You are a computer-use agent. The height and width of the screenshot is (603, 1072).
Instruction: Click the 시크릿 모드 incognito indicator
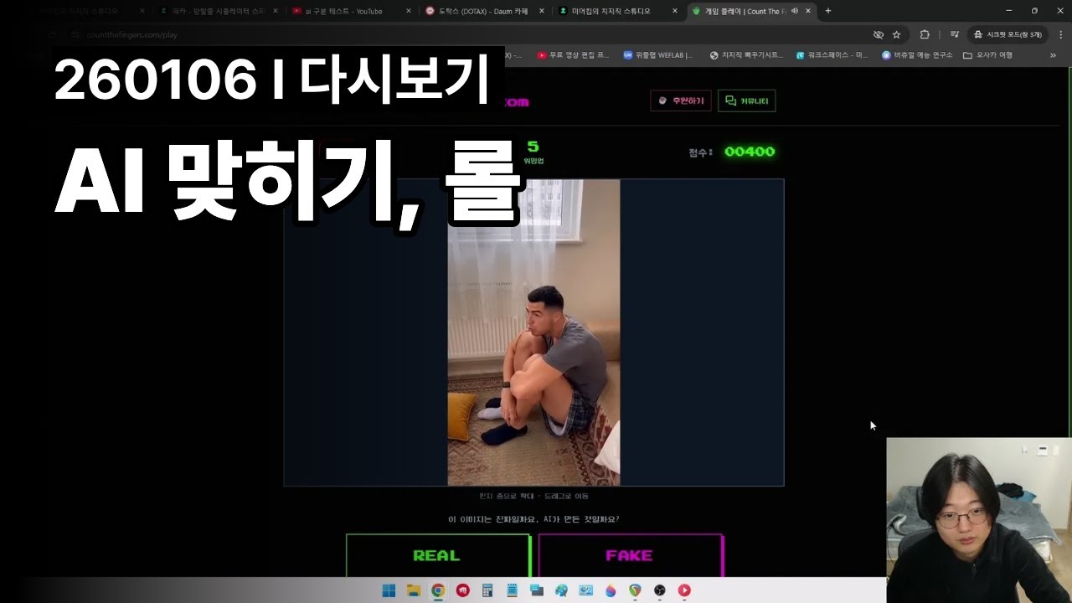[x=1008, y=34]
